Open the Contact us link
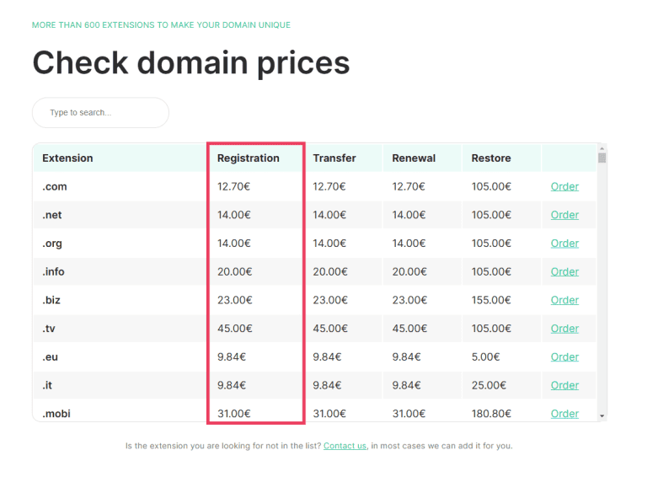The width and height of the screenshot is (647, 477). (345, 446)
